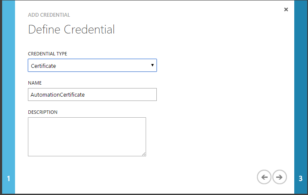Close the Add Credential dialog
The image size is (308, 195).
(x=286, y=9)
